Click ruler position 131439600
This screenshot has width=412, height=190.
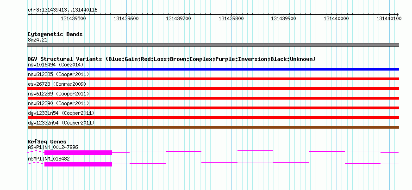click(126, 18)
